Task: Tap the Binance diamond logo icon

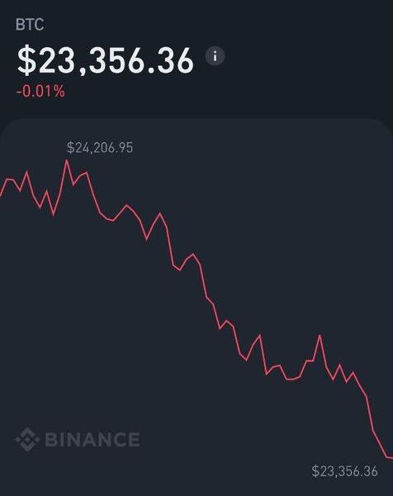Action: 27,439
